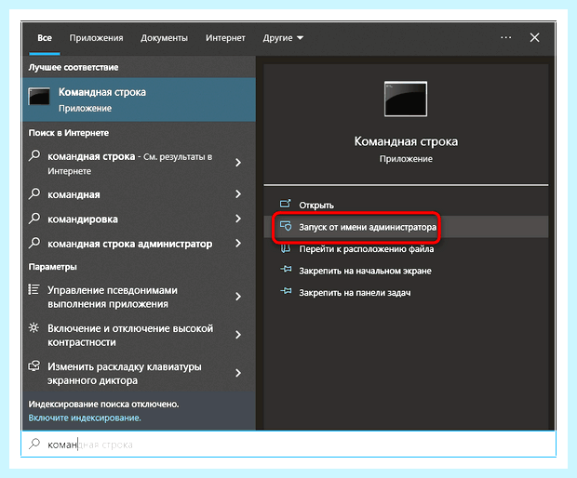Click the Включите индексирование link
The height and width of the screenshot is (478, 577).
pyautogui.click(x=85, y=418)
